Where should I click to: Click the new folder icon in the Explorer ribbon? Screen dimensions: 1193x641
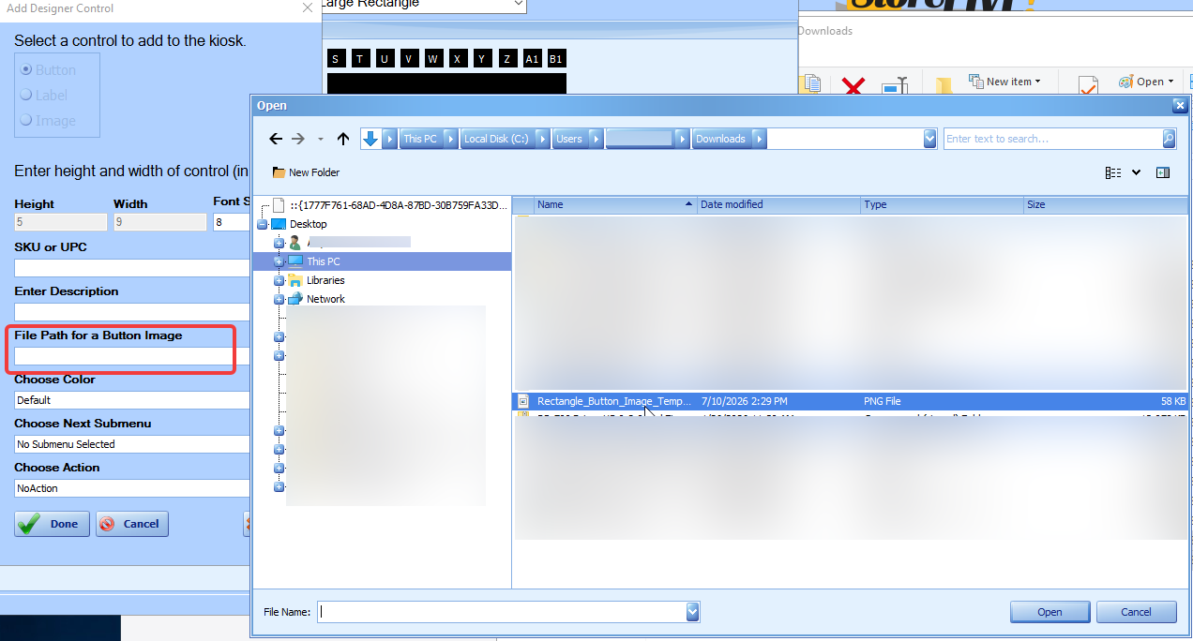944,85
